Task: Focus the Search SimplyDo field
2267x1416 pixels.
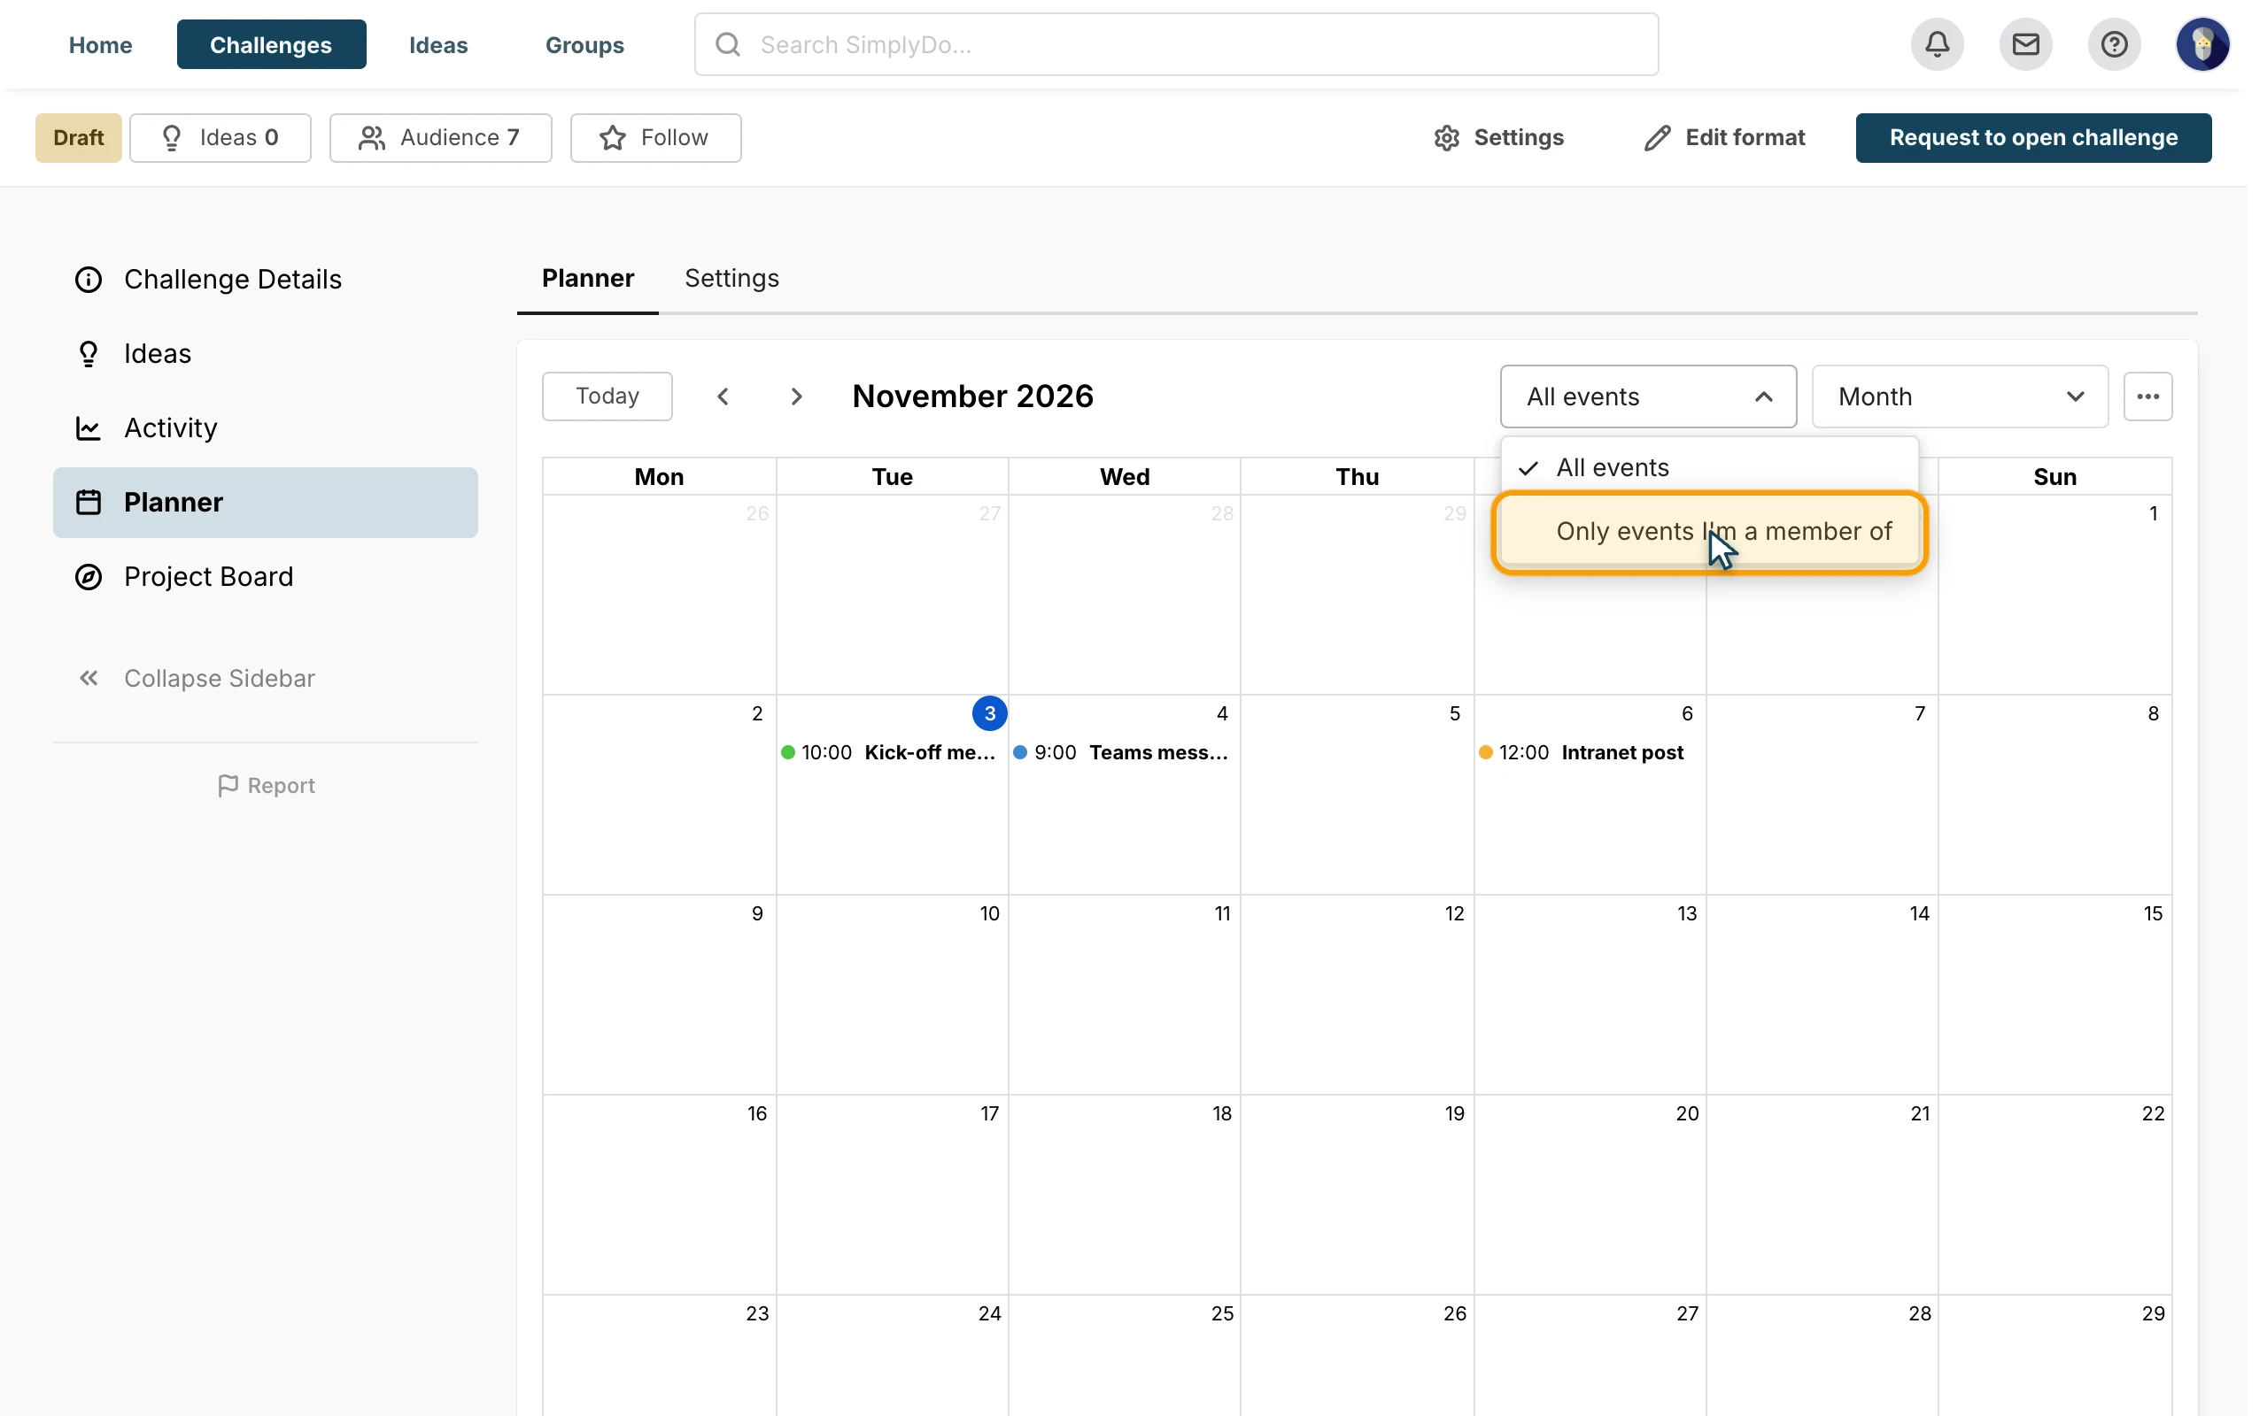Action: (1176, 44)
